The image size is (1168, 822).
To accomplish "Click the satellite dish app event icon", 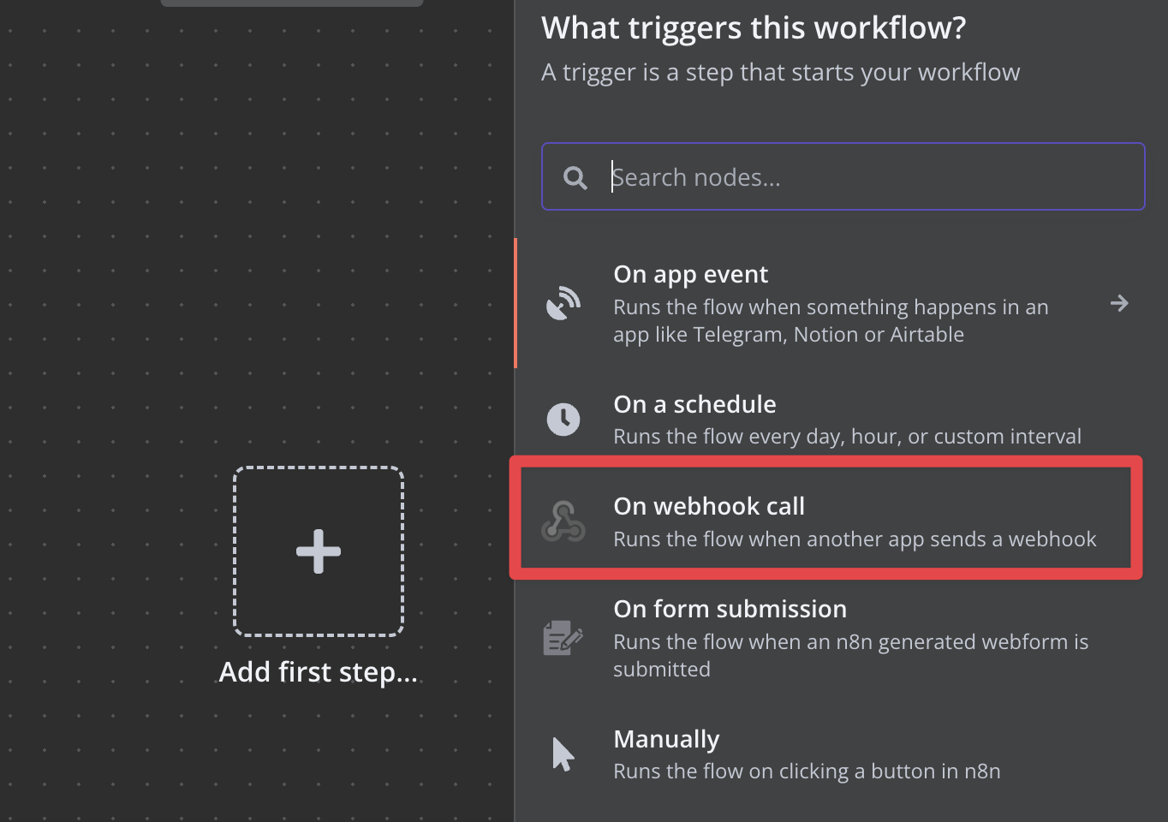I will click(563, 303).
